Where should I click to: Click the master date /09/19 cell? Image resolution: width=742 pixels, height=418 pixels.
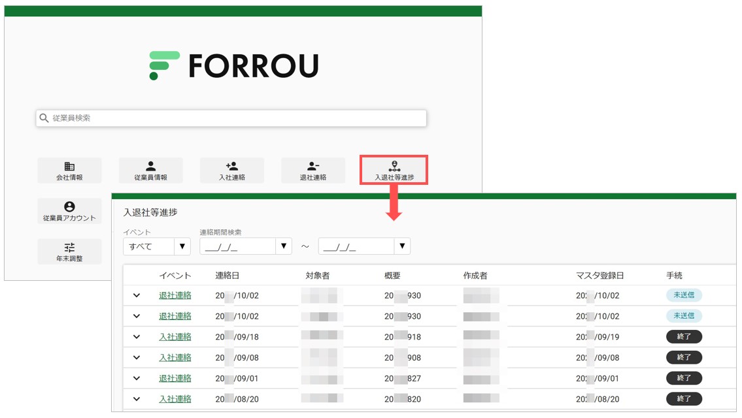coord(598,337)
